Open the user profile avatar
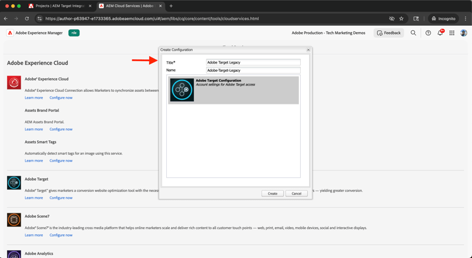The height and width of the screenshot is (258, 472). pyautogui.click(x=464, y=33)
